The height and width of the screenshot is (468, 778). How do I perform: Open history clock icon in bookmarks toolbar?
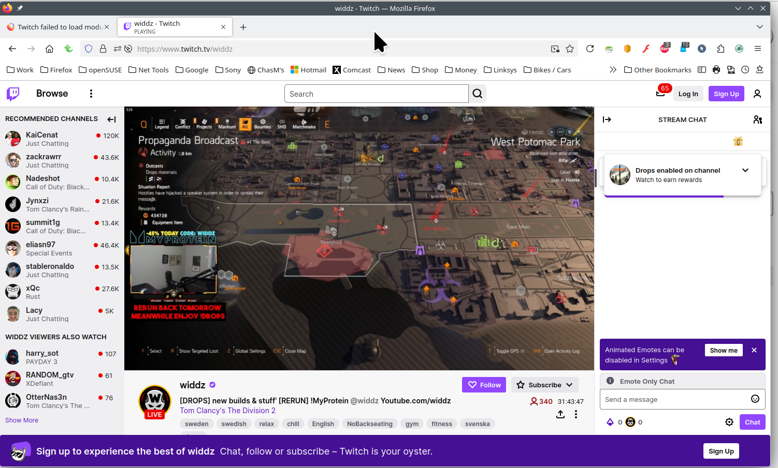pos(745,70)
